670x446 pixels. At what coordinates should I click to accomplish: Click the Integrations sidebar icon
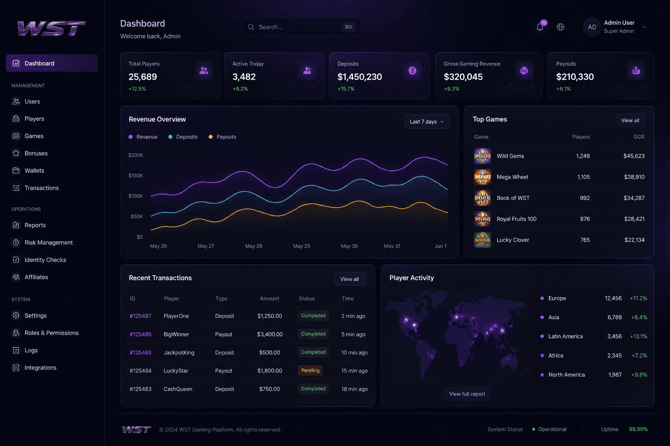[x=16, y=368]
